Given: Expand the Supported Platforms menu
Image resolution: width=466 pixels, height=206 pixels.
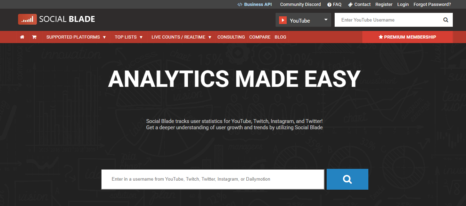Looking at the screenshot, I should click(x=76, y=37).
